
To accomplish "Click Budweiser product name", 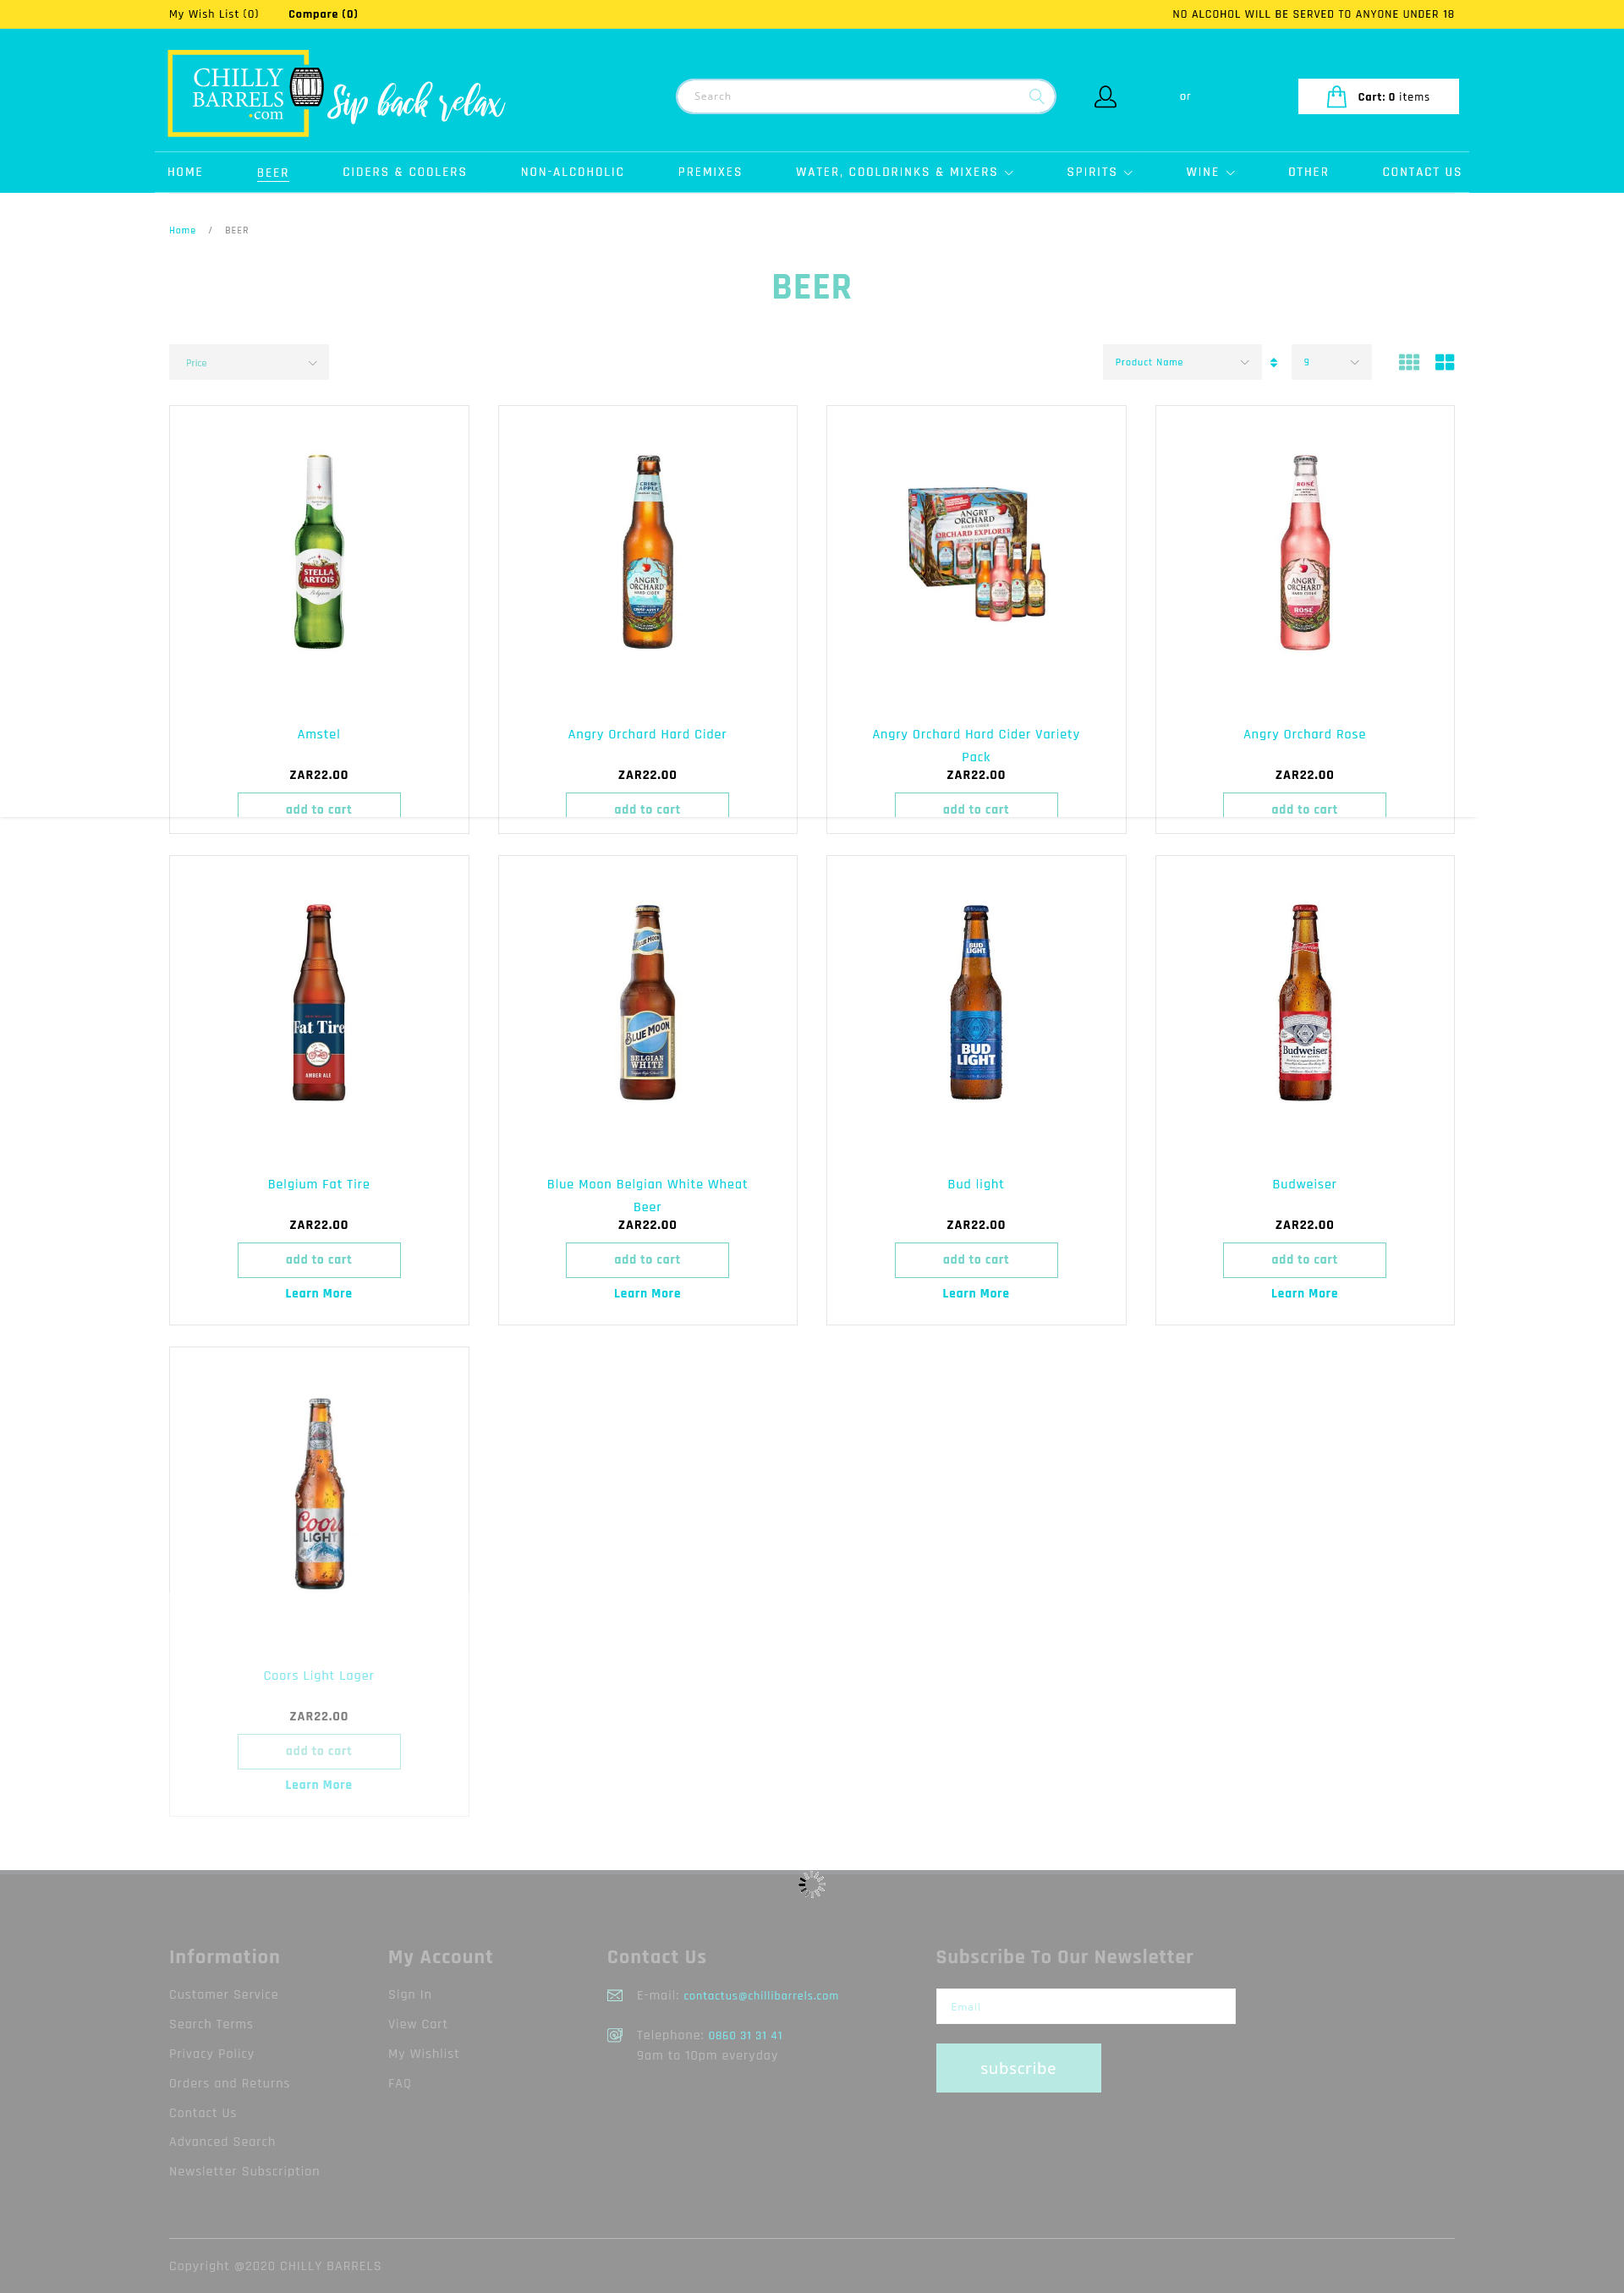I will [1304, 1184].
